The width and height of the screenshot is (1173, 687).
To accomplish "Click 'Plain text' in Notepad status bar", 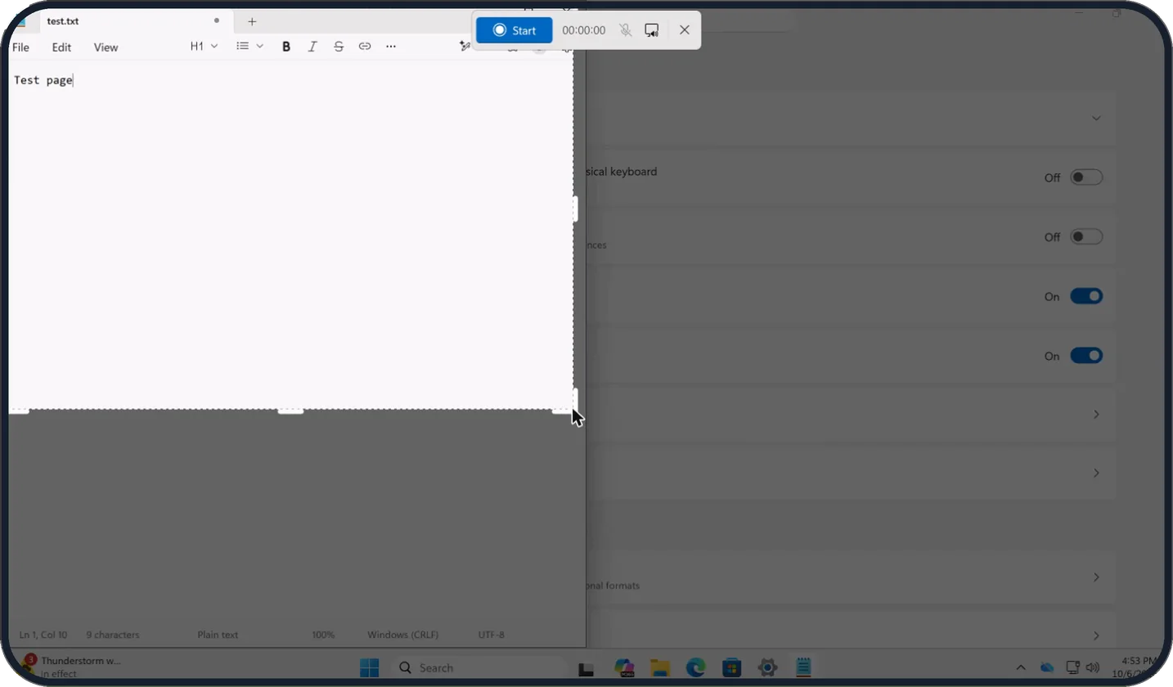I will 218,635.
